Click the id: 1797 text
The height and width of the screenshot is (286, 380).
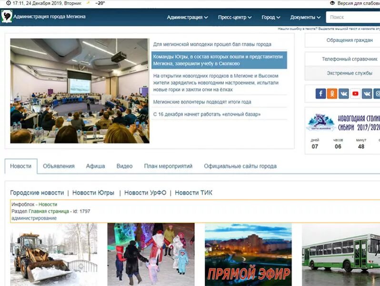tap(82, 211)
